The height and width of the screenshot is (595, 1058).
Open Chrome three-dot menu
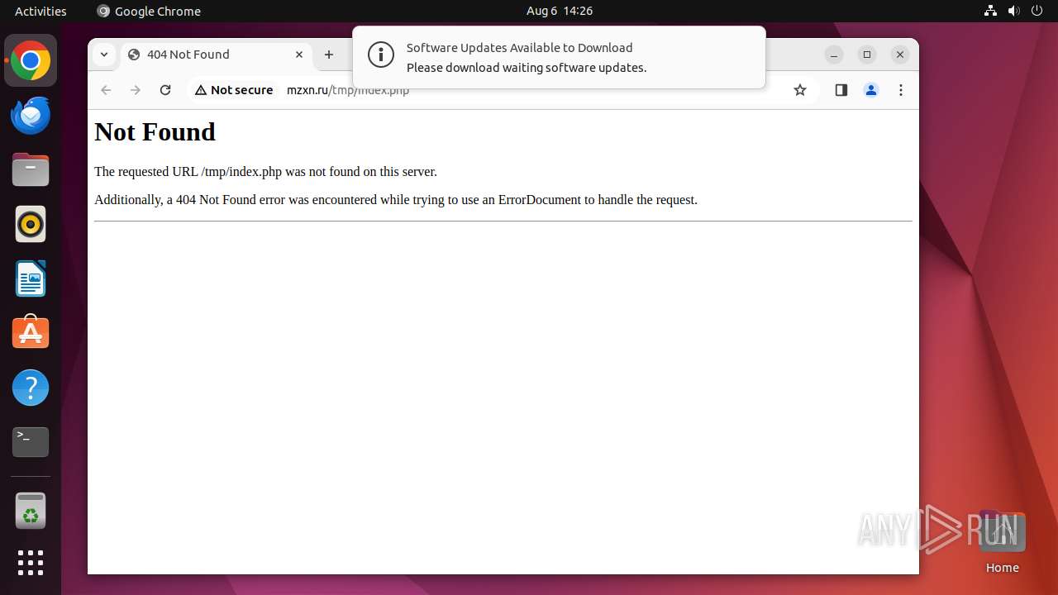pos(901,90)
